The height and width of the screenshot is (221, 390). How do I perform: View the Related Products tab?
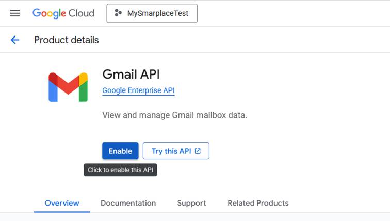click(x=258, y=203)
